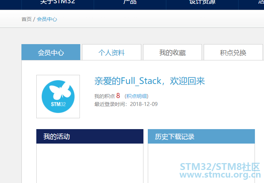Click 会员中心 breadcrumb link
The image size is (264, 183).
click(x=47, y=19)
